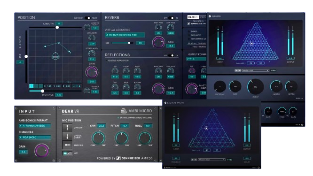The image size is (313, 176).
Task: Open the Modern Hall preset dropdown in Exoverb Micro
Action: coord(212,160)
